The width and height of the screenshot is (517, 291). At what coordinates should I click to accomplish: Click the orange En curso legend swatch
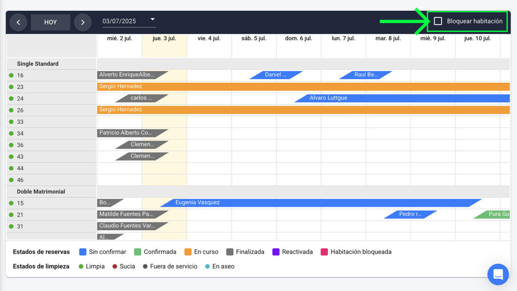click(x=188, y=252)
